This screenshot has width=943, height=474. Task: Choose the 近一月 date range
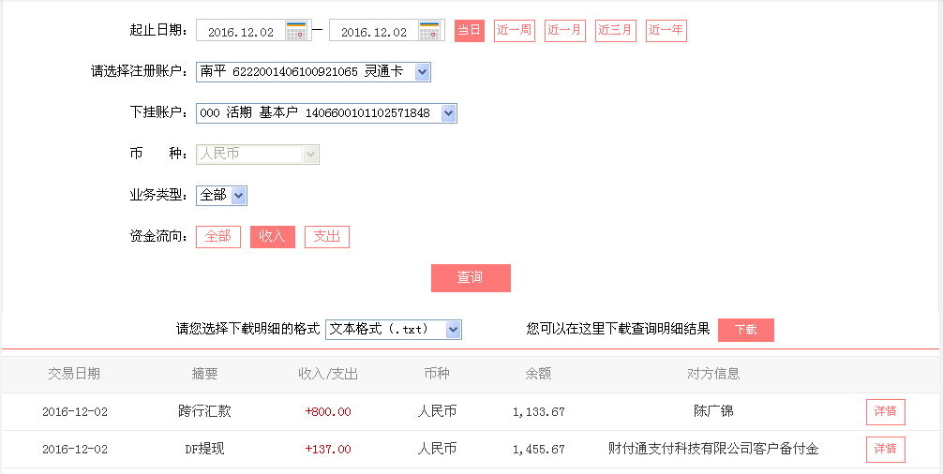[565, 31]
